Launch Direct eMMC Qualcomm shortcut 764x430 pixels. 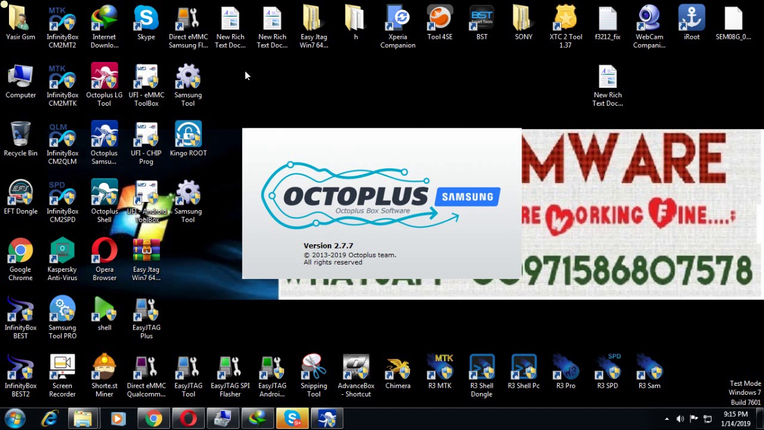[146, 377]
